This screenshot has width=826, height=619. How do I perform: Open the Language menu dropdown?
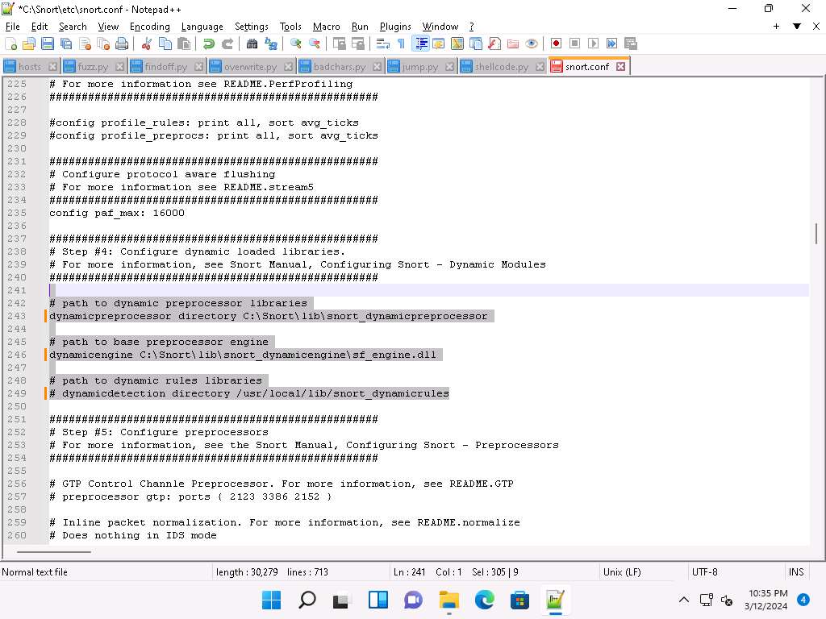pos(202,26)
